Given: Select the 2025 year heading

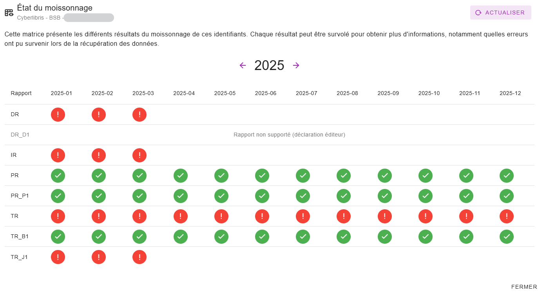Looking at the screenshot, I should 269,65.
